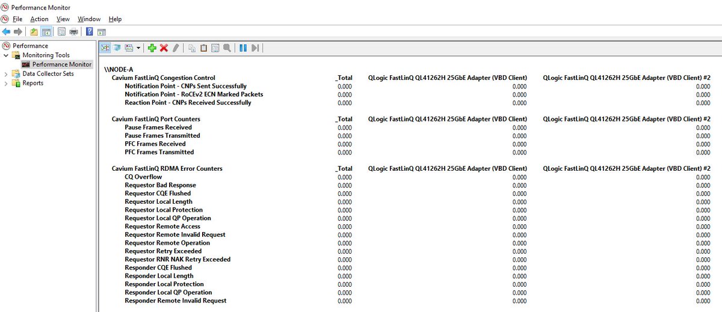Add counters with the green plus icon
This screenshot has height=312, width=722.
(152, 47)
